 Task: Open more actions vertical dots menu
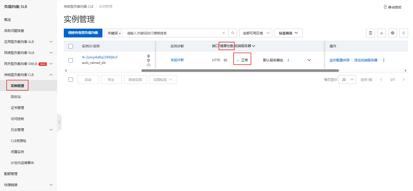pos(384,60)
